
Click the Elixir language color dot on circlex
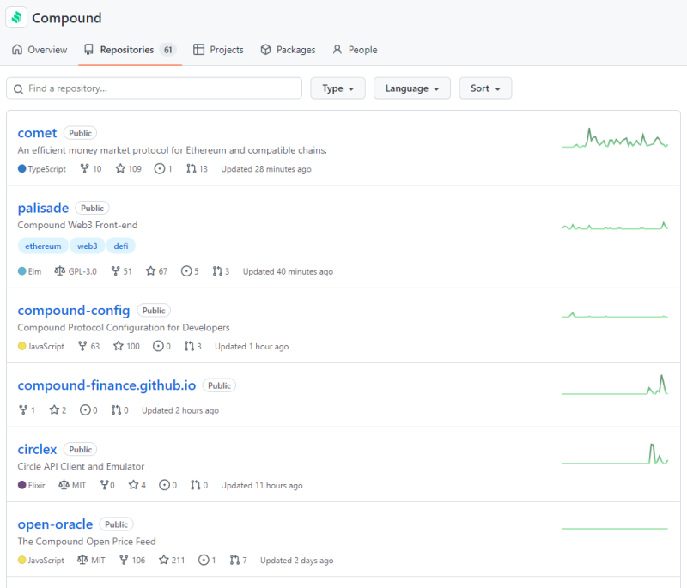point(22,485)
